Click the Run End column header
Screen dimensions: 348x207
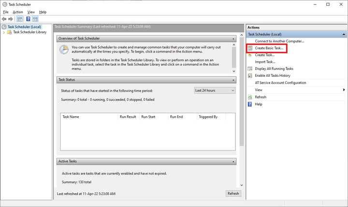tap(182, 117)
